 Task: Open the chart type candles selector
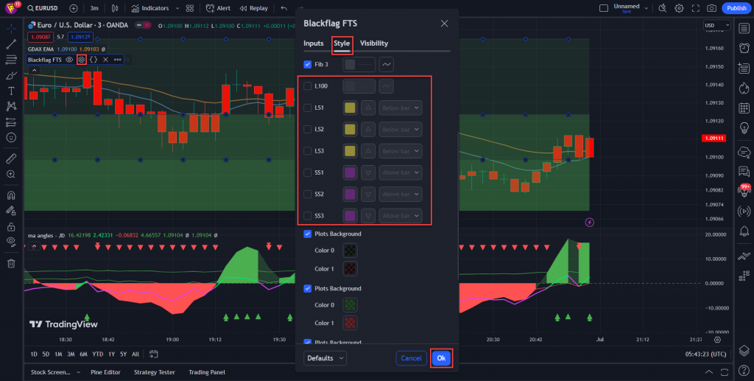pos(114,8)
